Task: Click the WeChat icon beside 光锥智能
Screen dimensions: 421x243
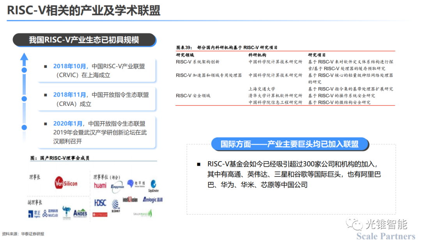Action: coord(356,224)
